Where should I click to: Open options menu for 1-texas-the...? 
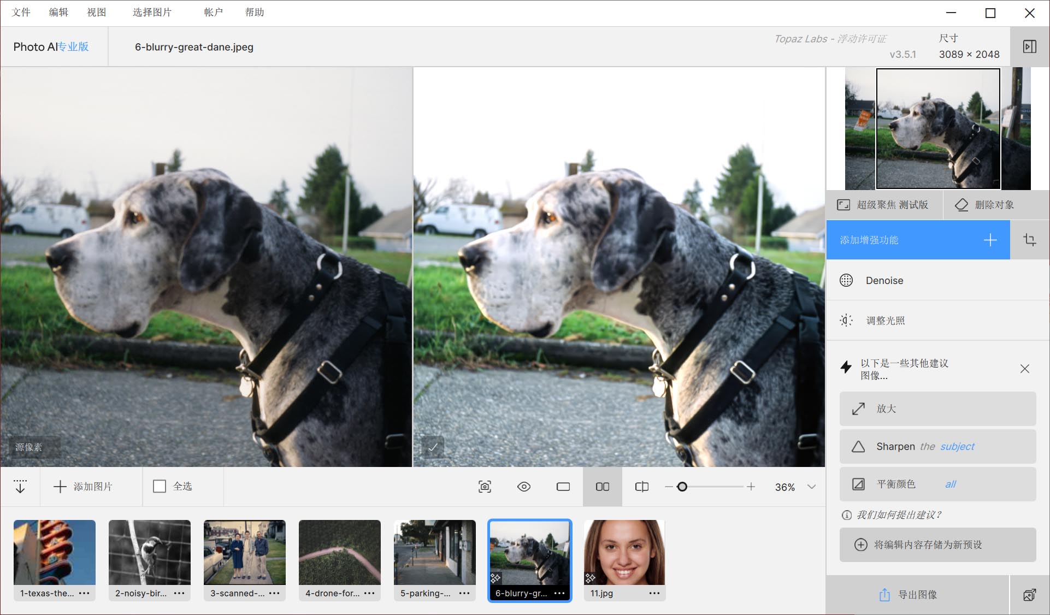84,593
